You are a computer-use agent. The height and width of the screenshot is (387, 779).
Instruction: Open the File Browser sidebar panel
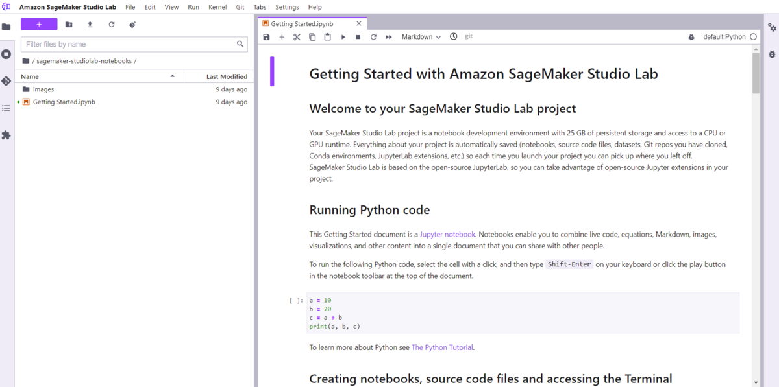[x=6, y=27]
